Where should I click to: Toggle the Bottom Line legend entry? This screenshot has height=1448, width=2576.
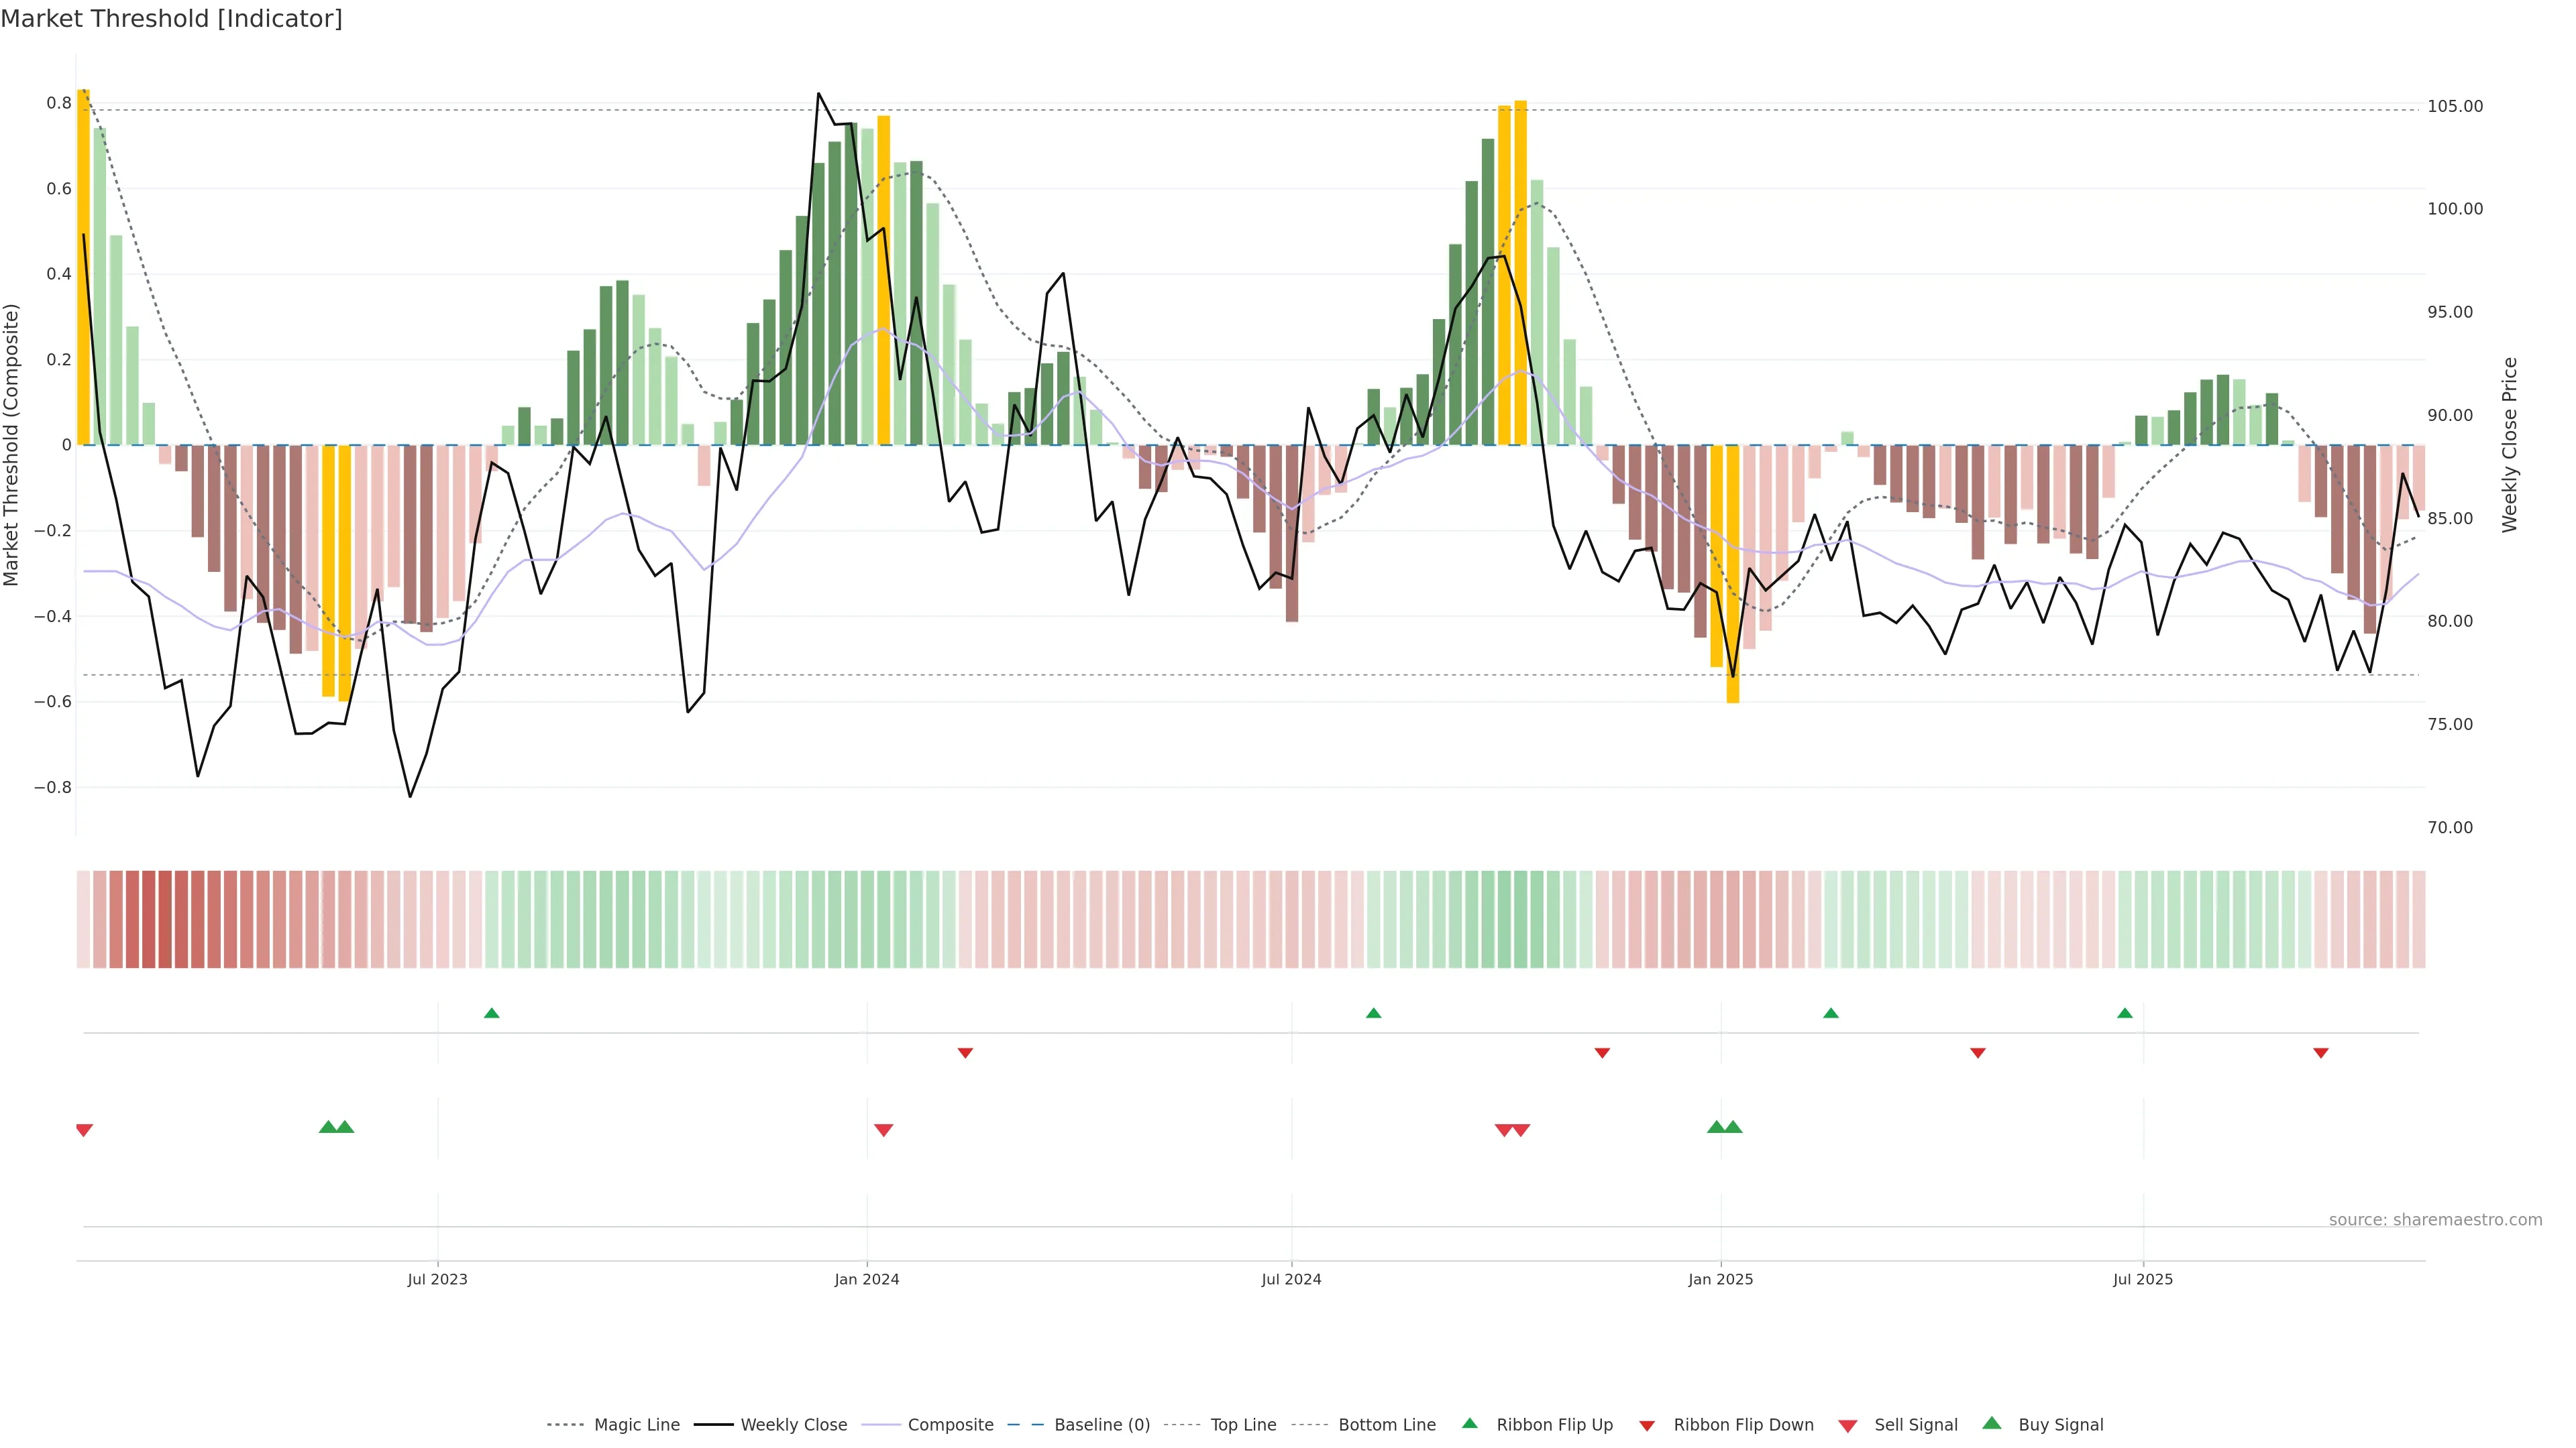point(1386,1425)
